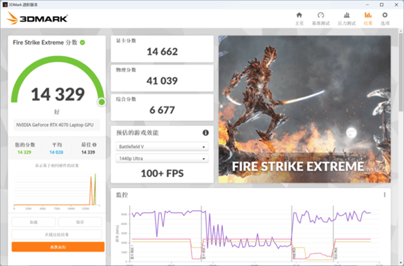
Task: Click the green validation checkmark by Fire Strike Extreme
Action: (82, 42)
